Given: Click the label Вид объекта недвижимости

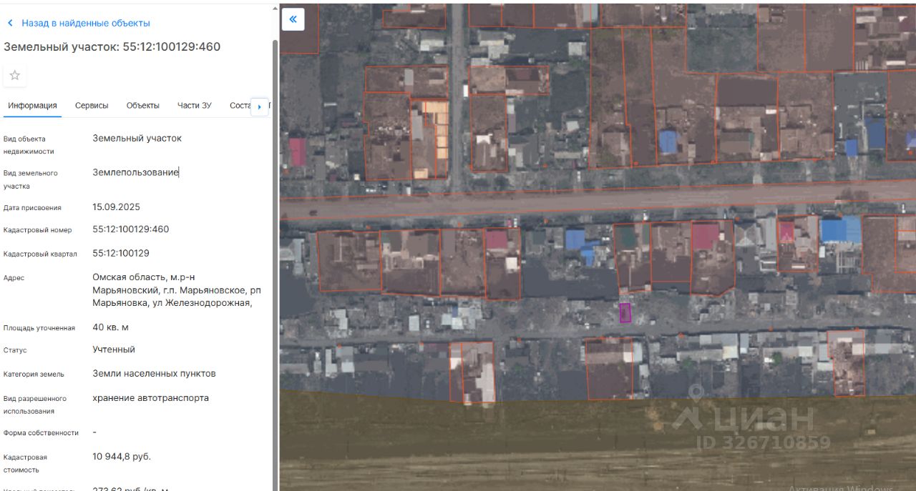Looking at the screenshot, I should (x=29, y=145).
